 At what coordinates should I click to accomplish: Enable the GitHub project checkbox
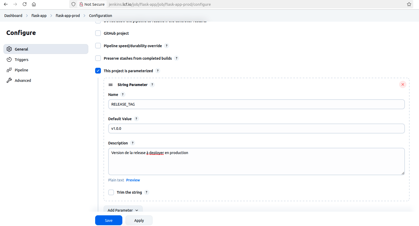98,33
